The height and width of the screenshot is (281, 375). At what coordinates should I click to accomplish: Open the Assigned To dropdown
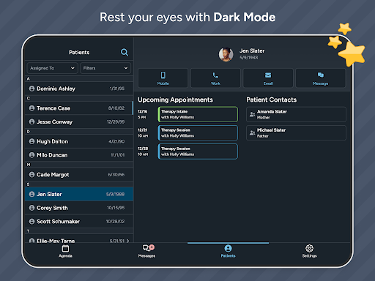[x=52, y=68]
